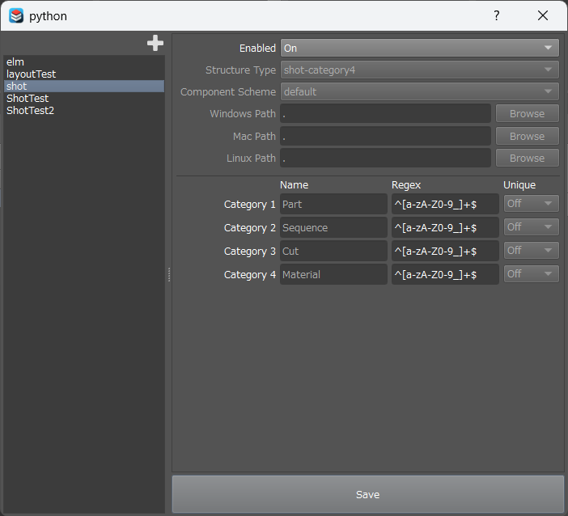Open Category 2 Unique dropdown
Image resolution: width=568 pixels, height=516 pixels.
(531, 227)
